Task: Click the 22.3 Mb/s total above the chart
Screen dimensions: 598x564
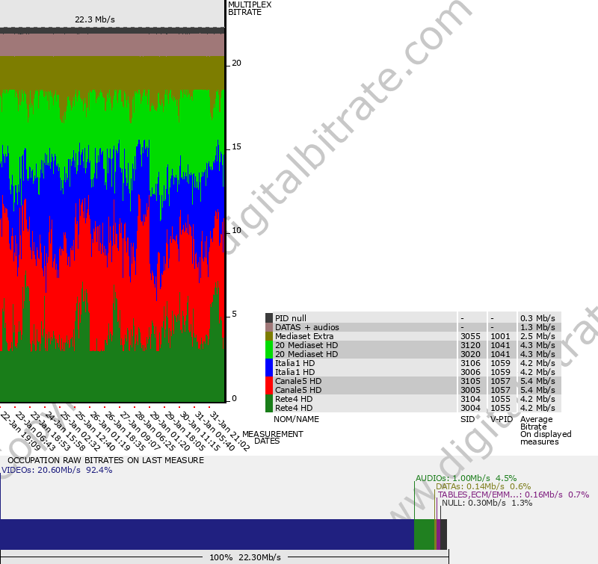Action: (95, 19)
